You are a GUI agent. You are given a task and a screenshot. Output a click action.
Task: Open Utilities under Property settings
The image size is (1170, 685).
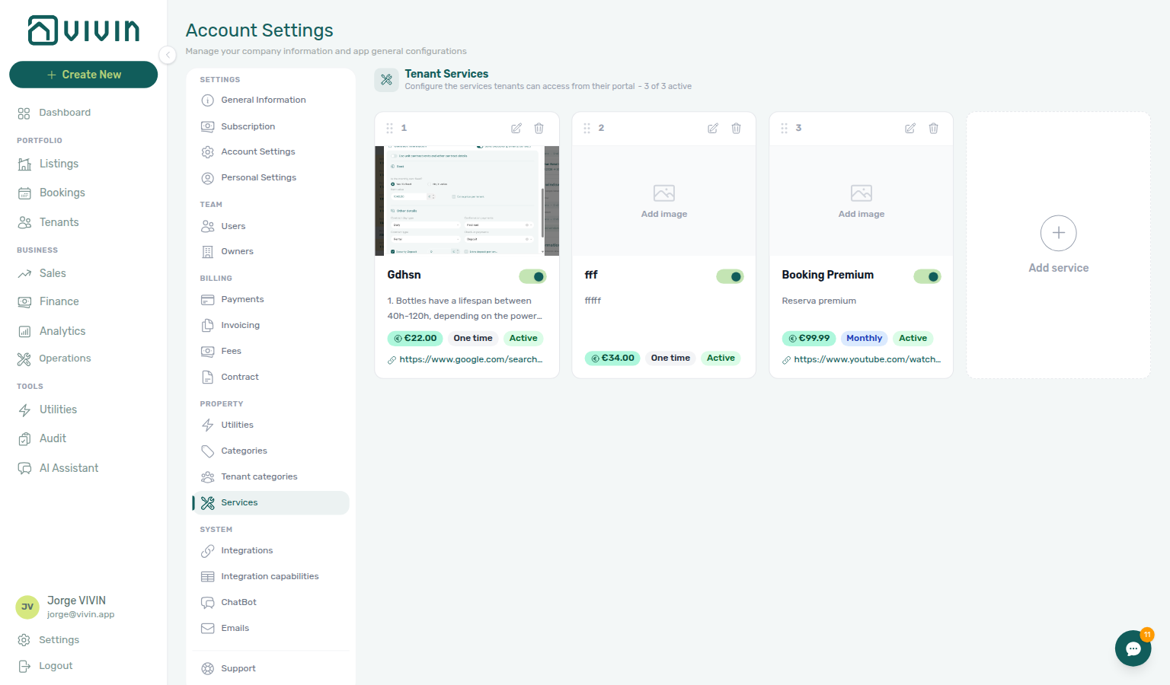(237, 425)
